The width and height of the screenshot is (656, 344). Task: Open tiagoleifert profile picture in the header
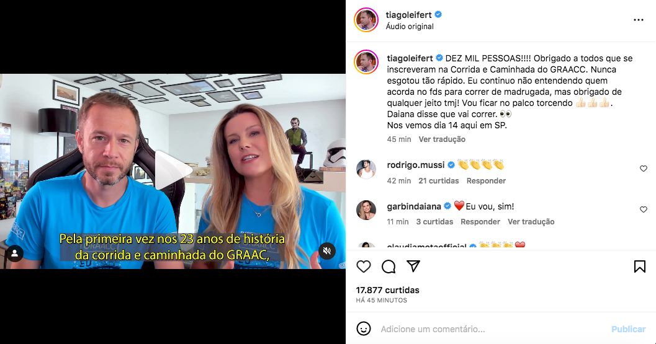click(366, 20)
